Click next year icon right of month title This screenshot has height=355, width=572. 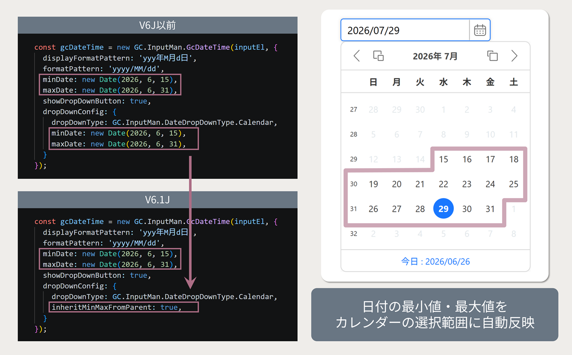point(492,56)
